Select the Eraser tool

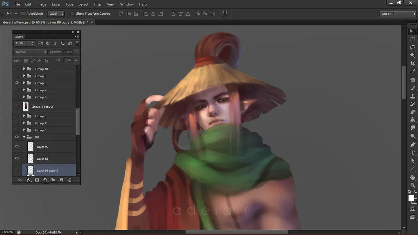point(413,112)
